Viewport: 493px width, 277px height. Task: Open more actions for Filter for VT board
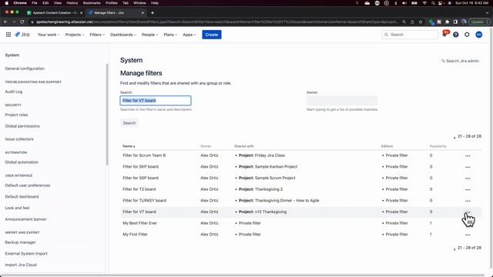468,212
